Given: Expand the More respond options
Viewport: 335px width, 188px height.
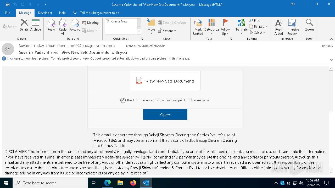Looking at the screenshot, I should coord(90,31).
